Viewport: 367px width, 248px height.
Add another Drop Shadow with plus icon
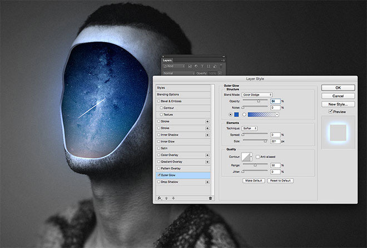tap(207, 182)
